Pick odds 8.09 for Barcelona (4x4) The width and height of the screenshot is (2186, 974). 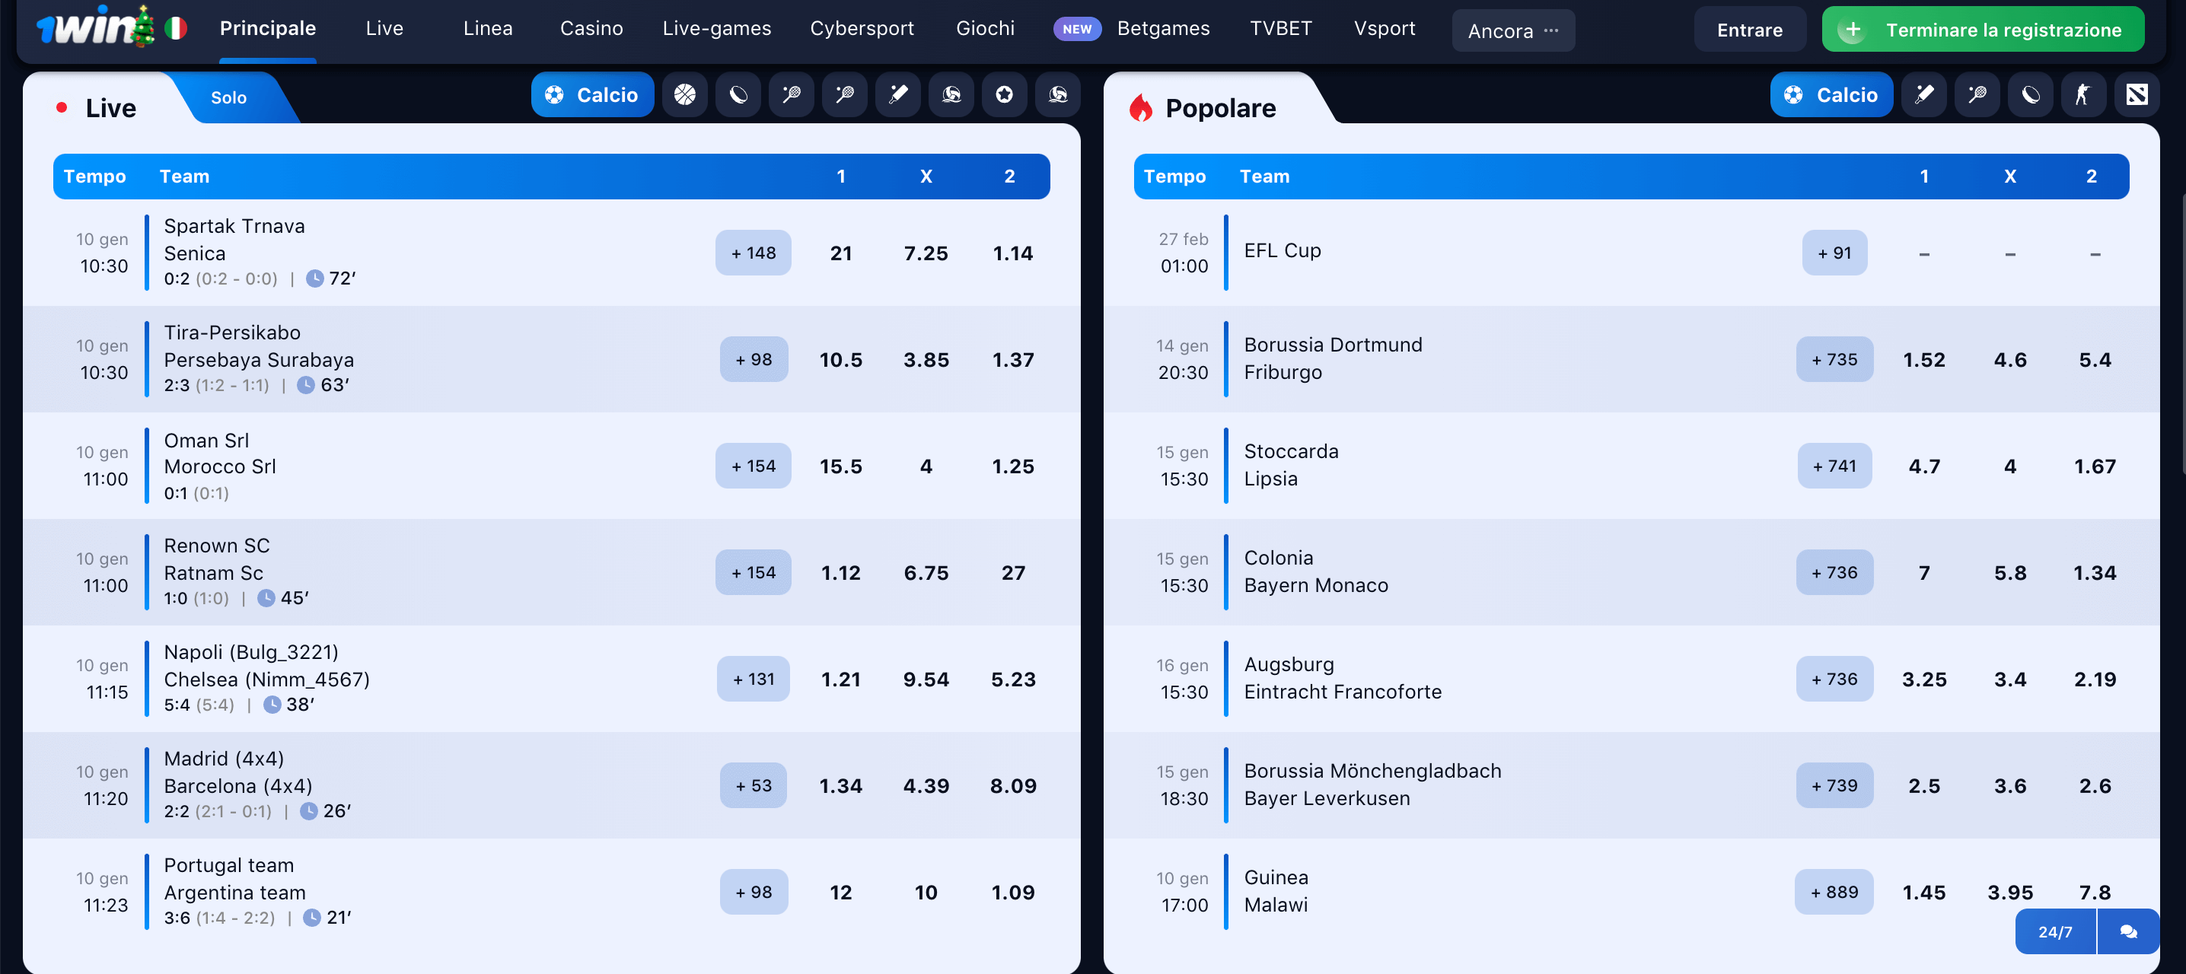coord(1012,785)
